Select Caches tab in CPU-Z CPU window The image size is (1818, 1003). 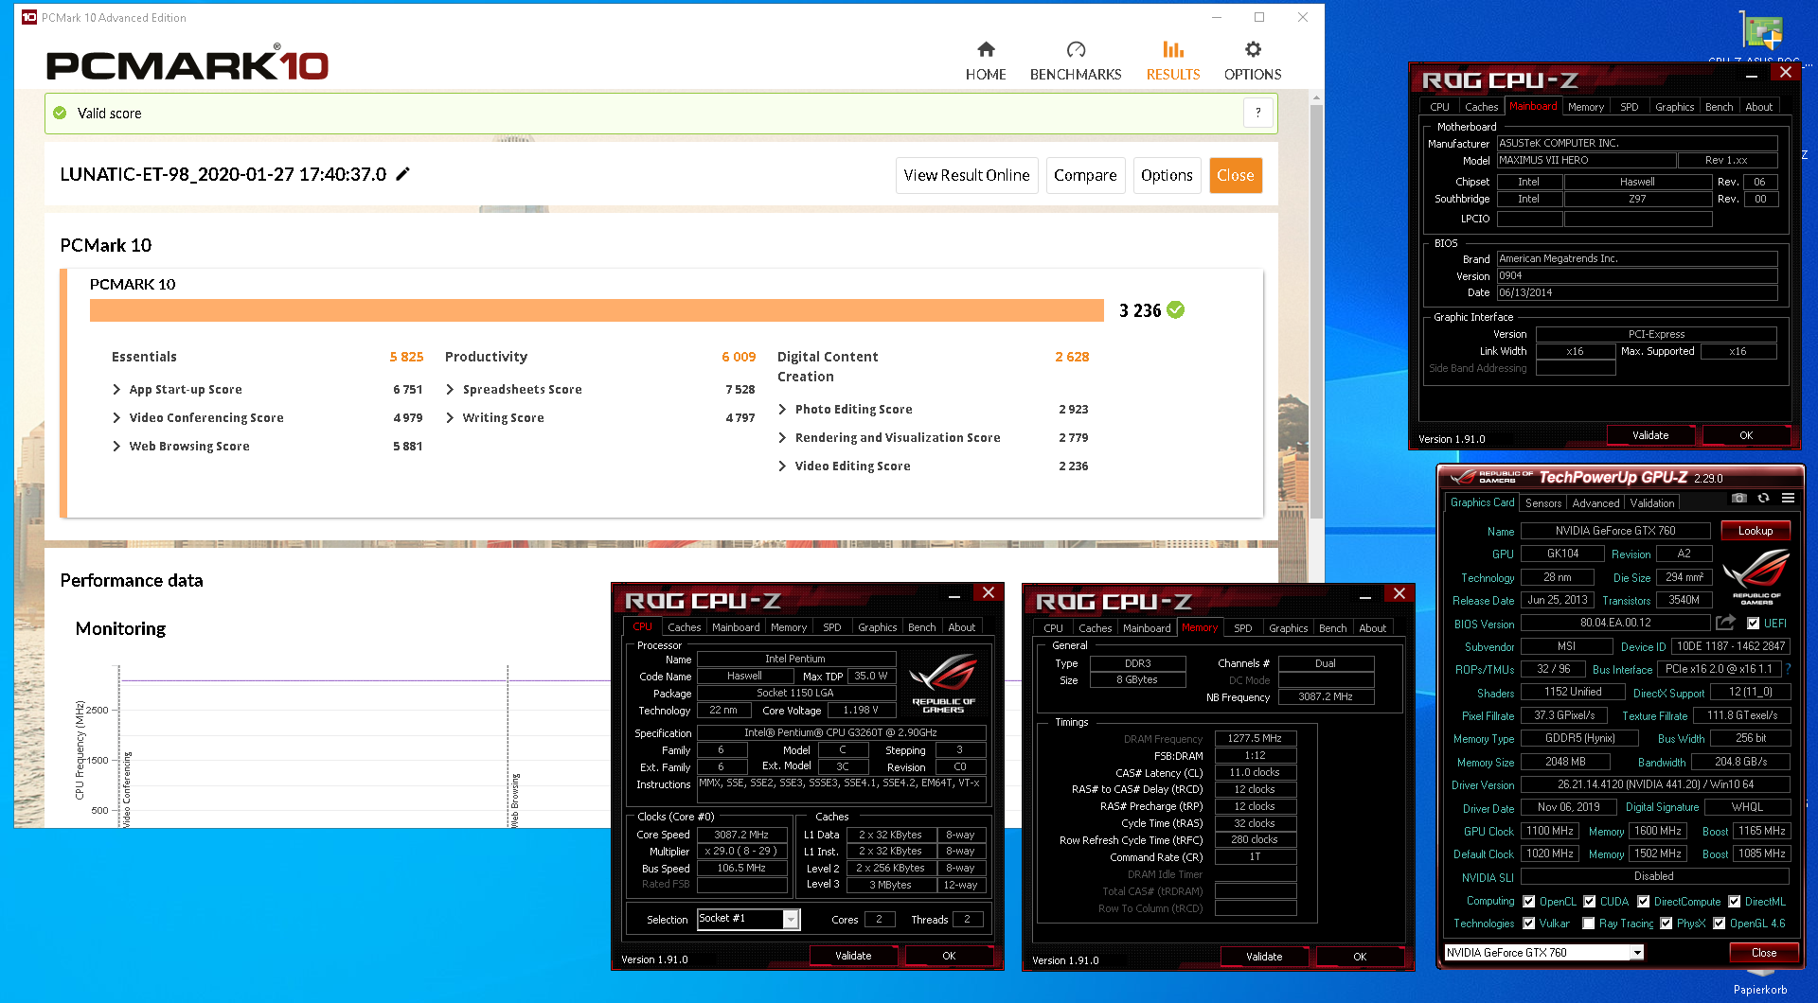pyautogui.click(x=684, y=627)
